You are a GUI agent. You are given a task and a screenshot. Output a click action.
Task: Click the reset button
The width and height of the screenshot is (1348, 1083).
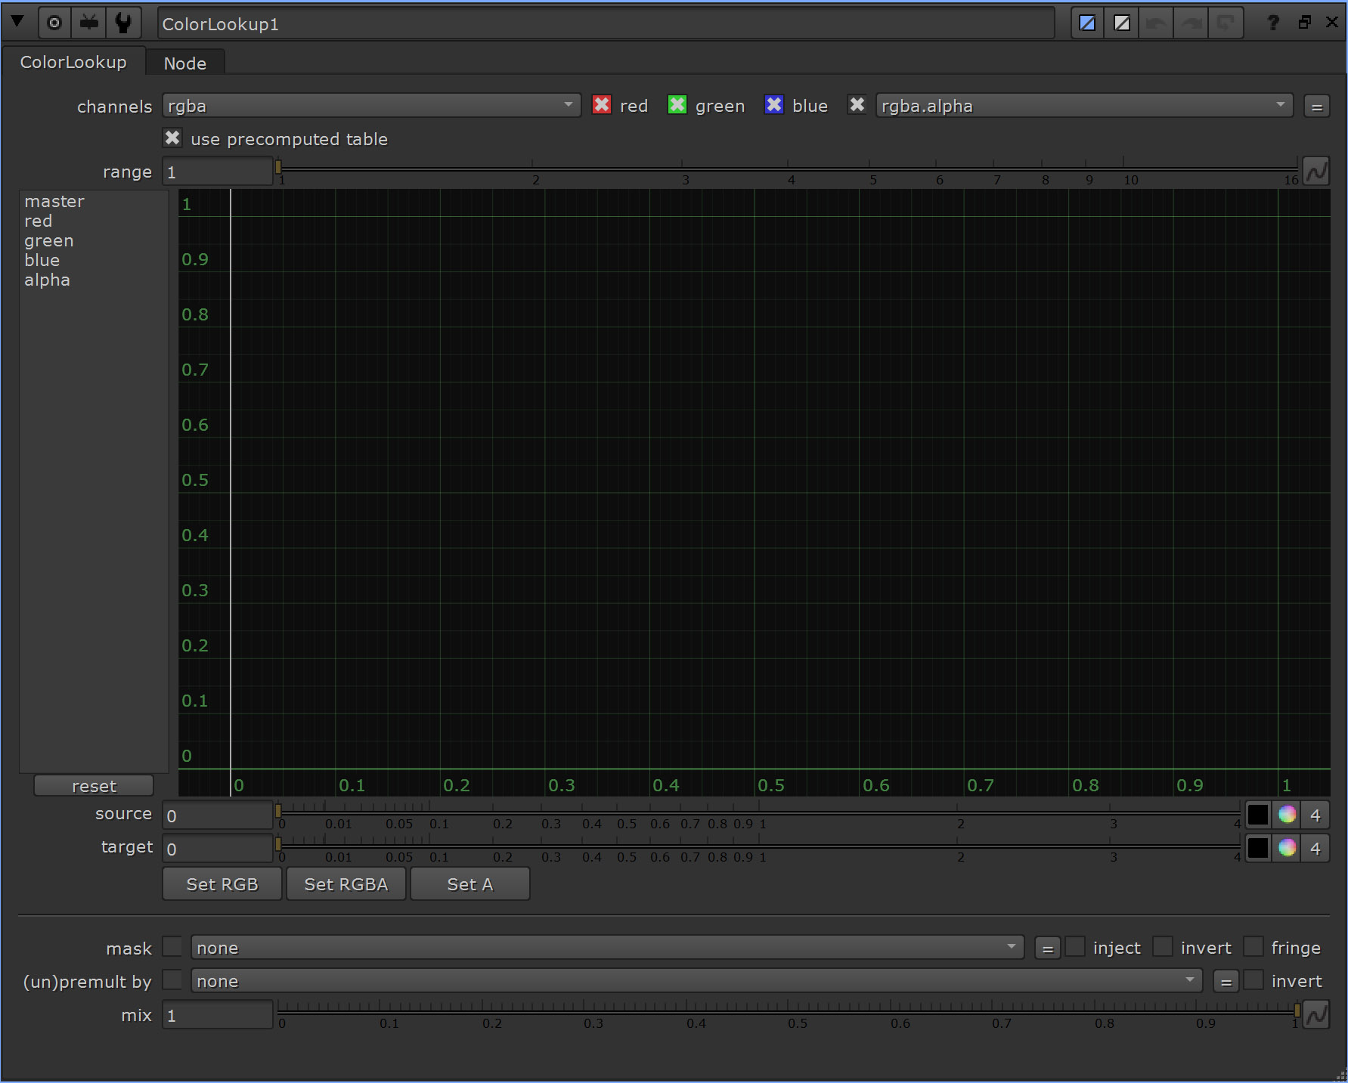tap(93, 785)
